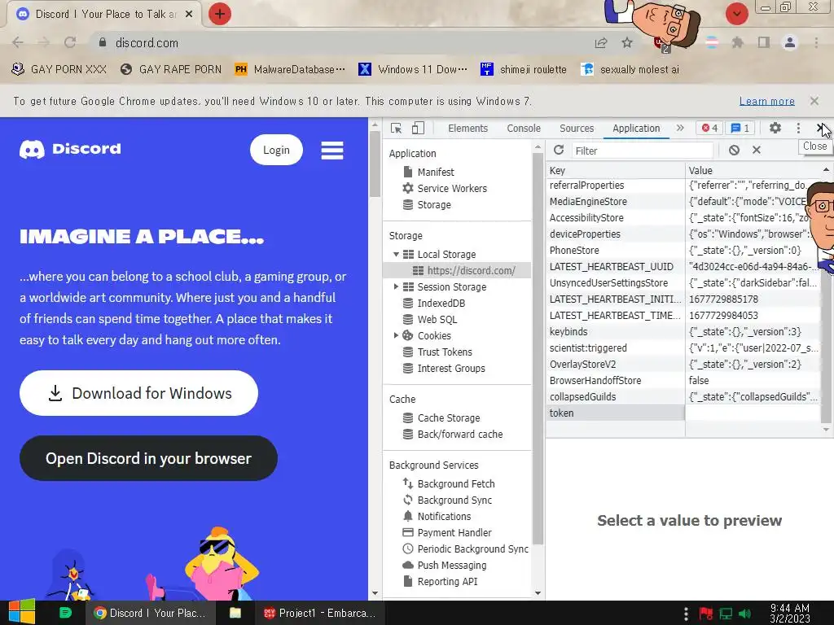Select the inspect element picker icon
The width and height of the screenshot is (834, 625).
tap(397, 128)
